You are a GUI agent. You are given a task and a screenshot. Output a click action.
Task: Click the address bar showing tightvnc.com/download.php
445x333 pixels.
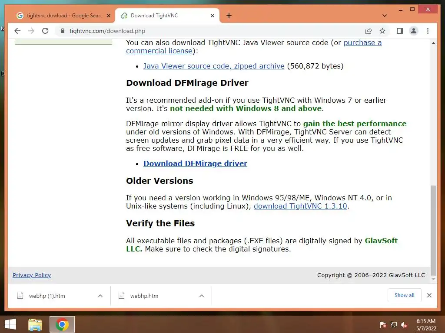(x=210, y=31)
